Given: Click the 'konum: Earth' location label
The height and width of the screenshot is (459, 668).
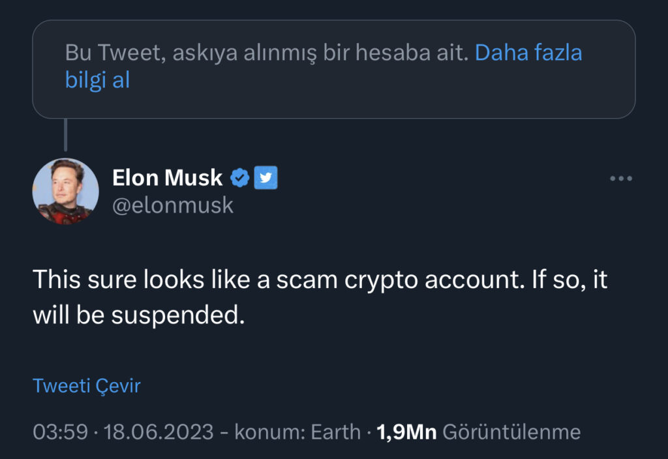Looking at the screenshot, I should 297,432.
